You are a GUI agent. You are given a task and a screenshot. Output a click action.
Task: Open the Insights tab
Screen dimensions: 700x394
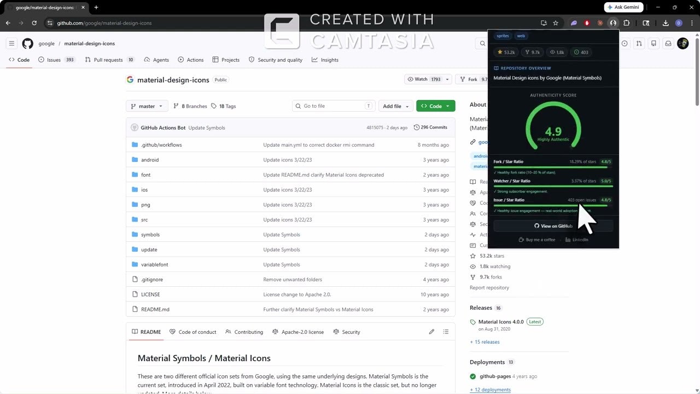325,60
